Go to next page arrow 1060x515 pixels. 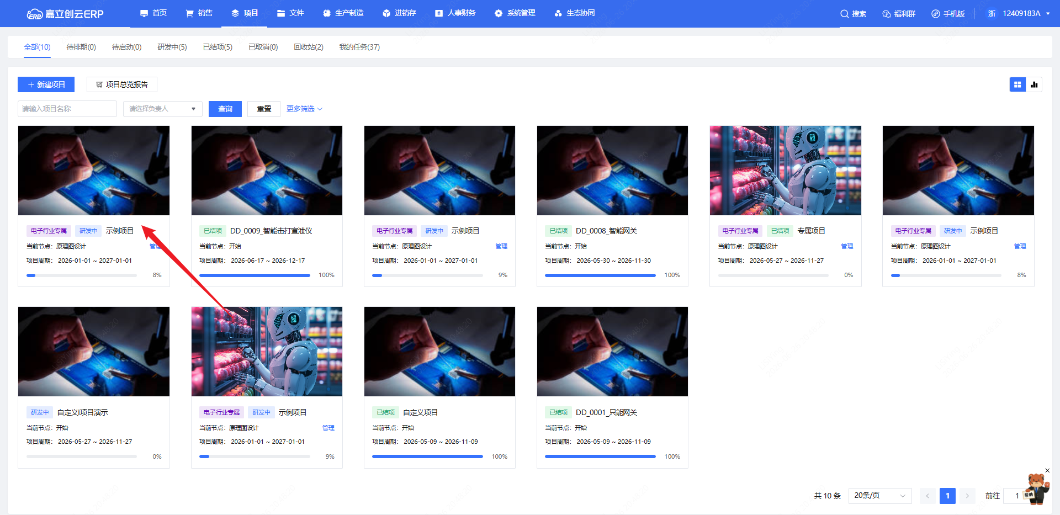967,496
